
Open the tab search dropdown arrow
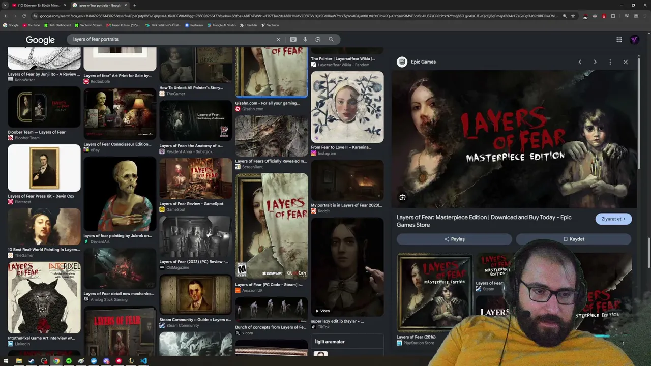[x=5, y=5]
